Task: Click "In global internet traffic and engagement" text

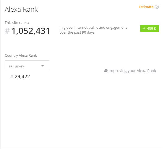Action: click(x=93, y=28)
